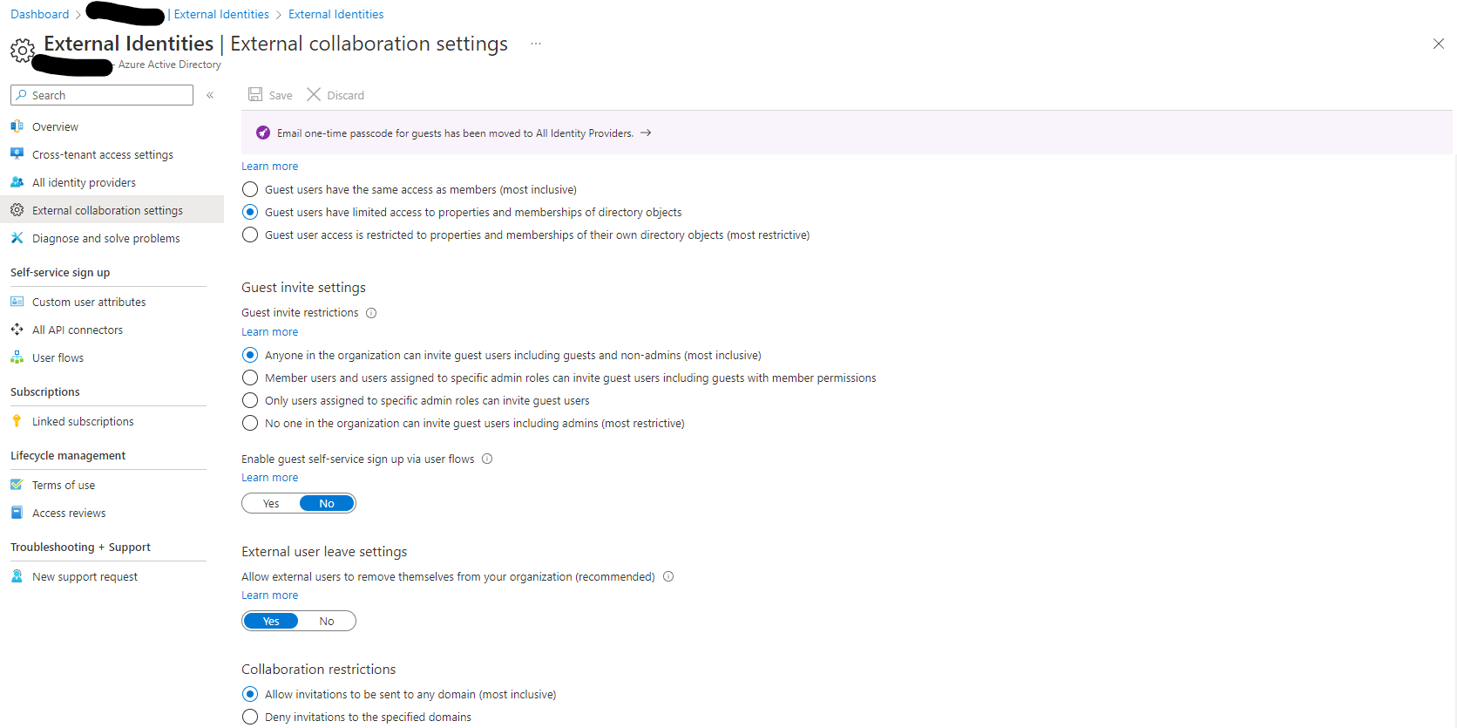Viewport: 1457px width, 728px height.
Task: Choose 'No one in the organization can invite guest users'
Action: click(249, 423)
